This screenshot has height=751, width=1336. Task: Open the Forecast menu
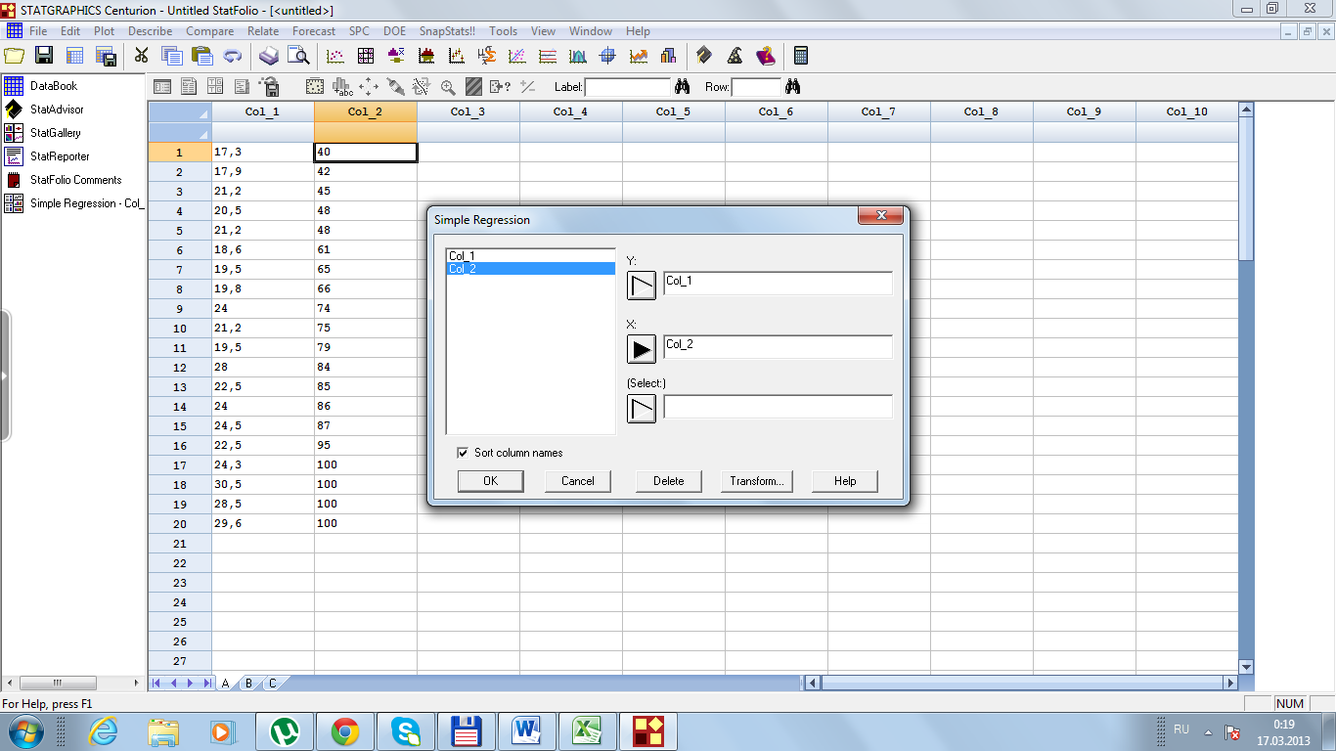tap(314, 31)
